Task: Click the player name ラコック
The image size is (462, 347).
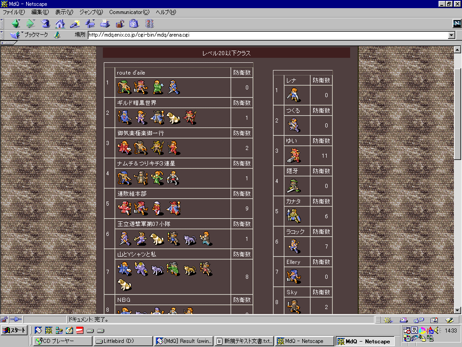Action: coord(295,232)
